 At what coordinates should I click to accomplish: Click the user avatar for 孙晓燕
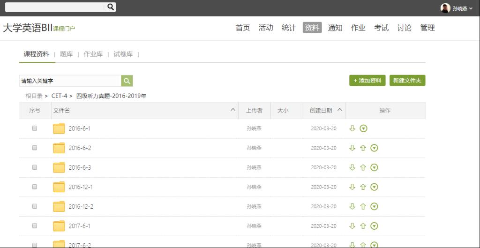445,8
